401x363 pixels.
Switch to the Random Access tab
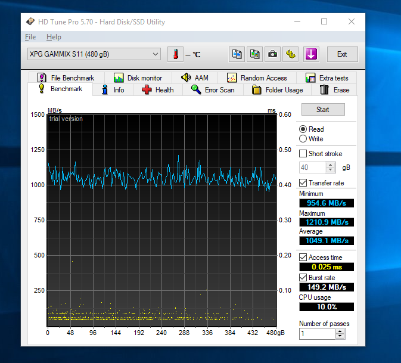point(257,77)
